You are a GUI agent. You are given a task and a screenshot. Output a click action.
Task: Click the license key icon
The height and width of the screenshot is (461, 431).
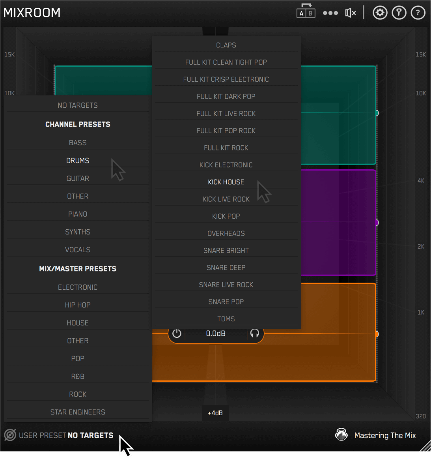click(x=399, y=13)
